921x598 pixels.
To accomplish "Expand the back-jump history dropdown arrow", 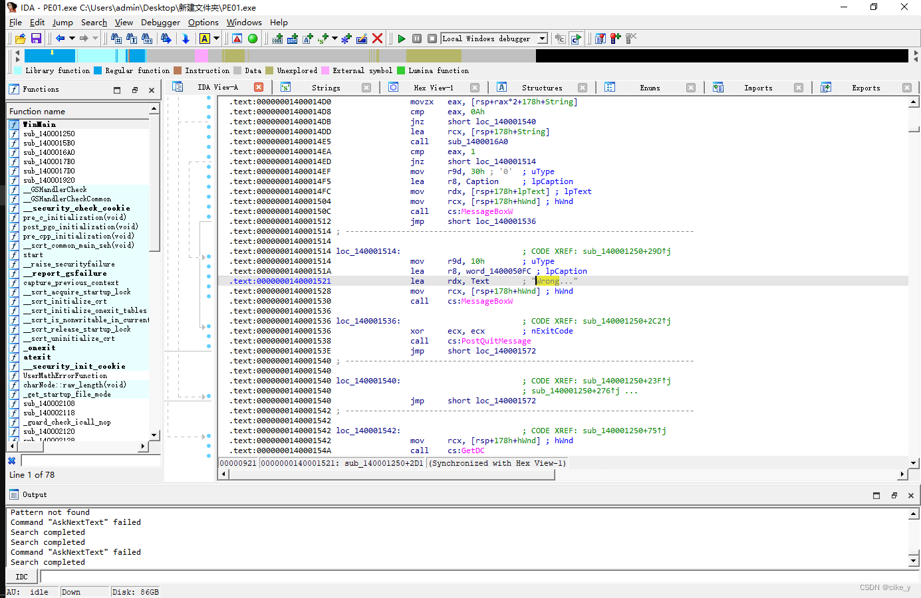I will click(72, 39).
